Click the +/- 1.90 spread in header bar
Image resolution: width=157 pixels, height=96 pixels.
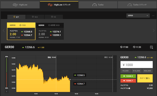click(x=41, y=47)
